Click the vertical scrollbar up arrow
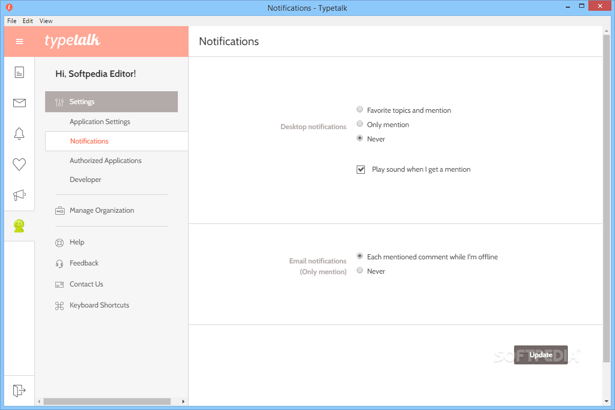 [607, 30]
